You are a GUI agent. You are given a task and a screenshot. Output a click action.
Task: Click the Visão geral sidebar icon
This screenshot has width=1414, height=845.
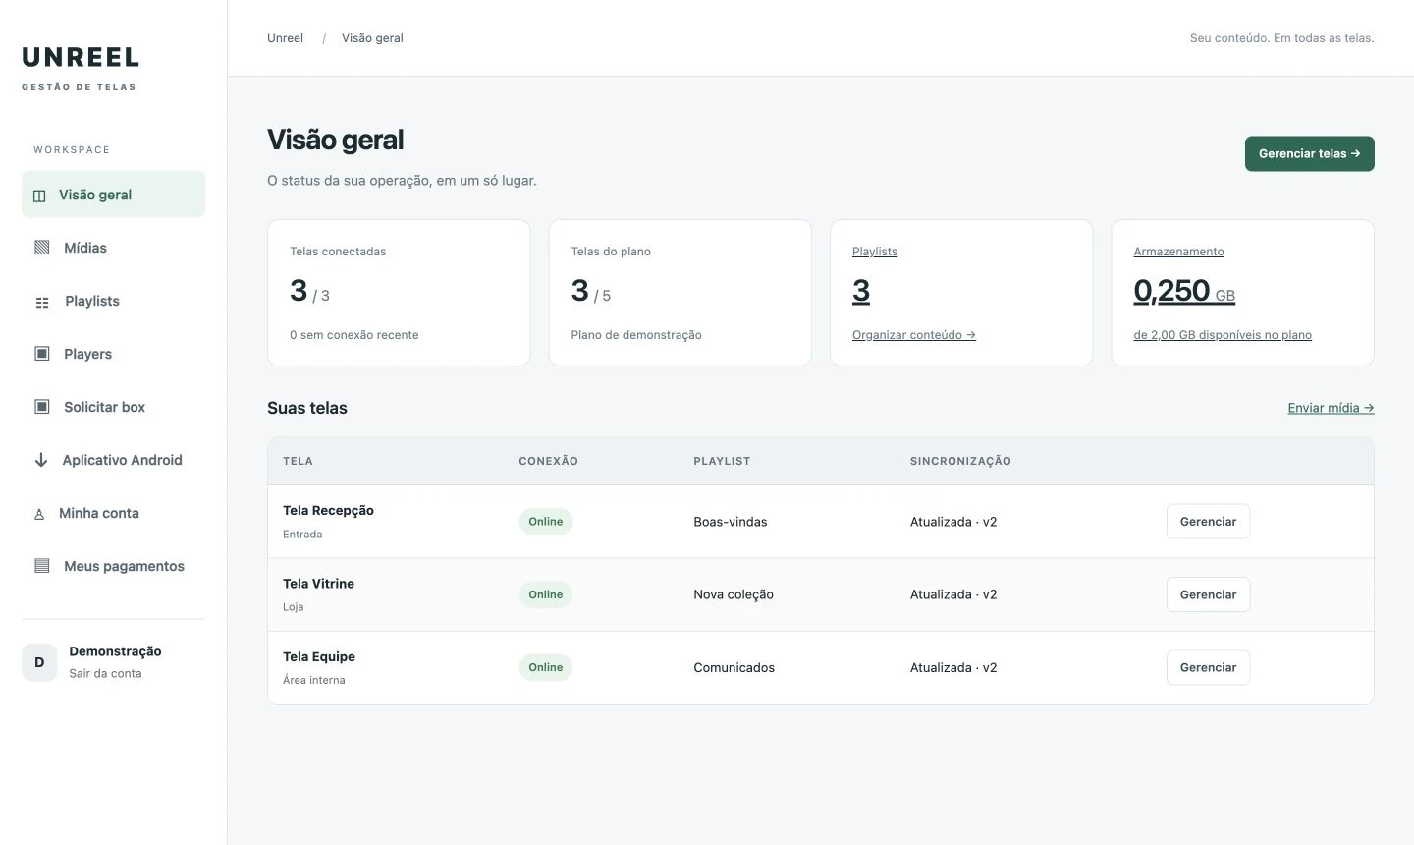39,196
